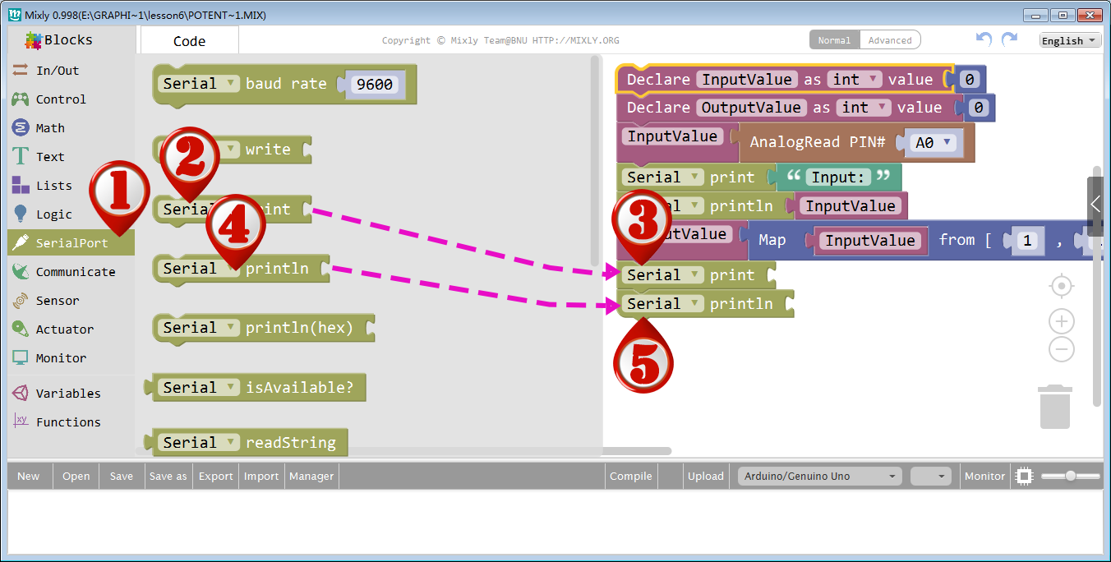1111x562 pixels.
Task: Switch to Advanced block mode
Action: (890, 40)
